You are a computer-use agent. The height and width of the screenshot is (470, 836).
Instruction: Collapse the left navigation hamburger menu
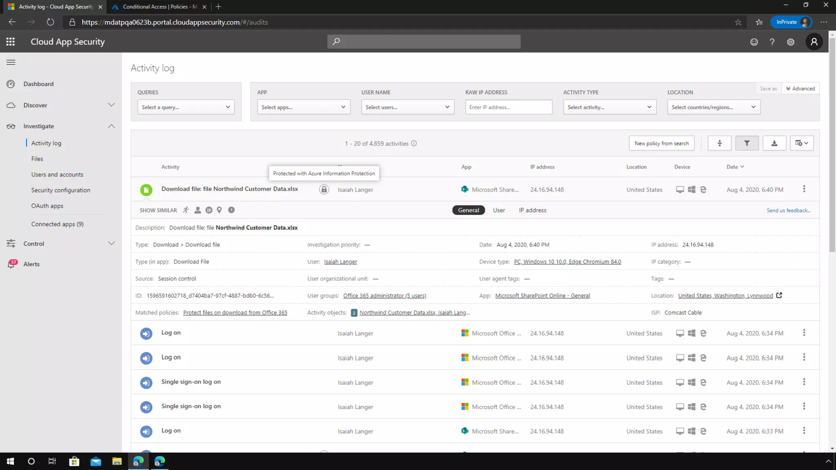click(x=11, y=62)
